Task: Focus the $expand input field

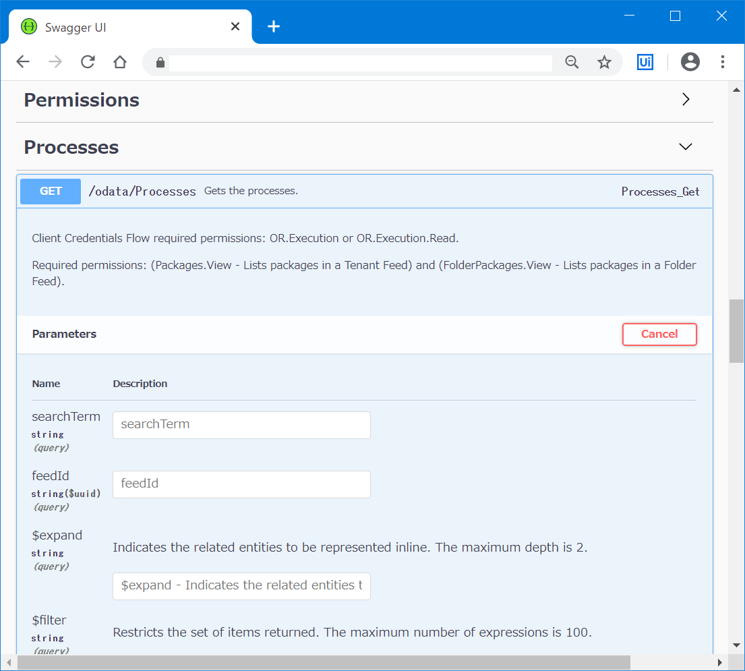Action: (x=241, y=586)
